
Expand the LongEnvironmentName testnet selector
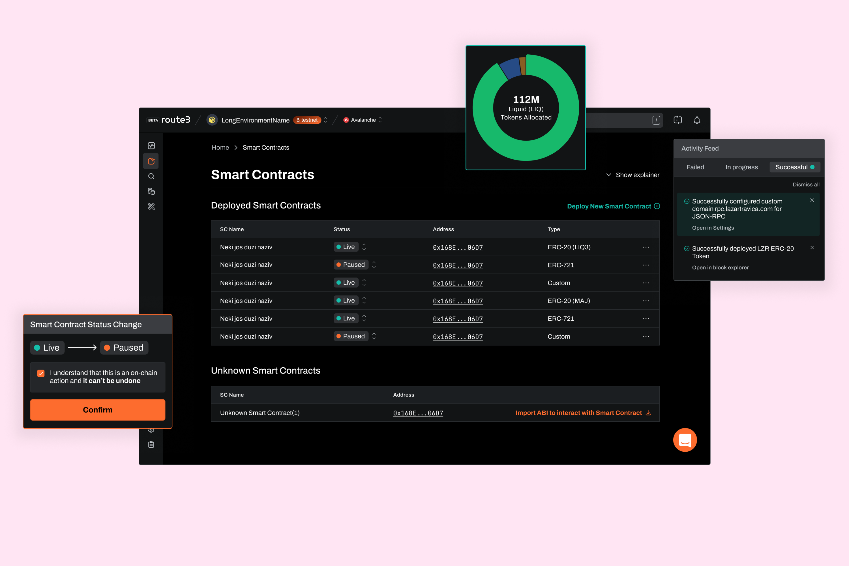tap(325, 120)
